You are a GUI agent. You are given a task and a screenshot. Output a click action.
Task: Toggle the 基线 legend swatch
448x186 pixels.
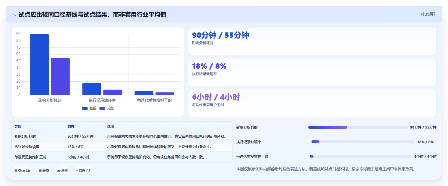coord(85,108)
